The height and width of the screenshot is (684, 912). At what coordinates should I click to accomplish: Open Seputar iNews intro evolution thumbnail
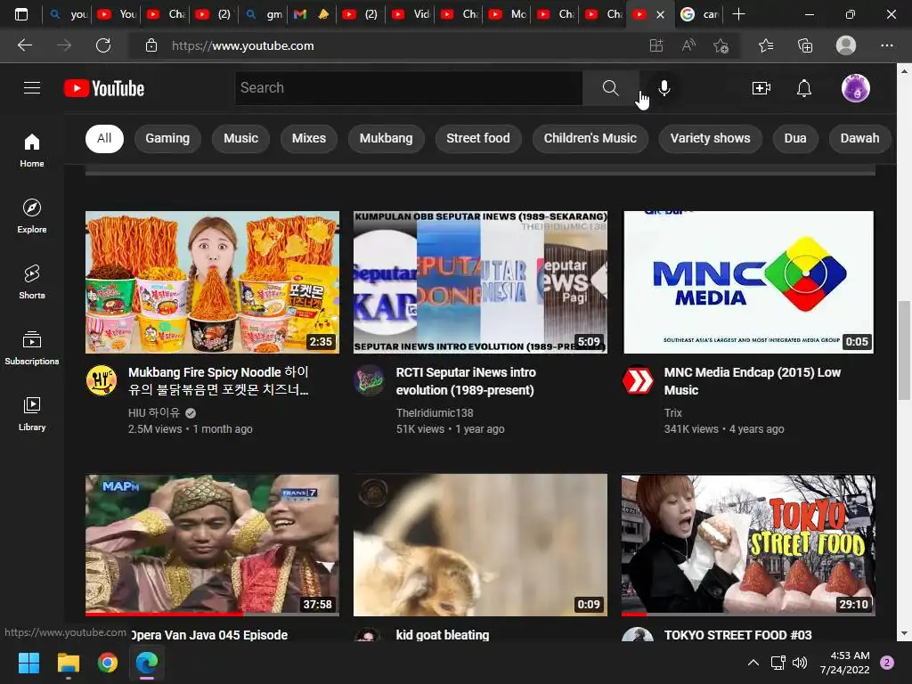(480, 282)
